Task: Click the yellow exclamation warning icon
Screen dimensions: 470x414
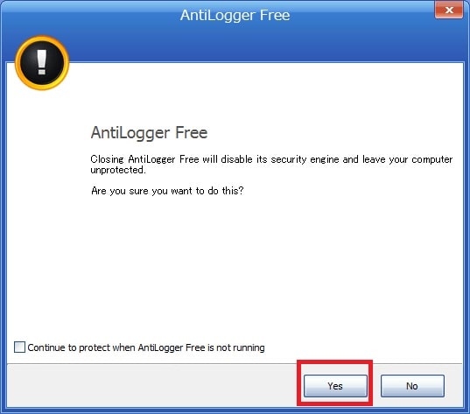Action: click(x=42, y=63)
